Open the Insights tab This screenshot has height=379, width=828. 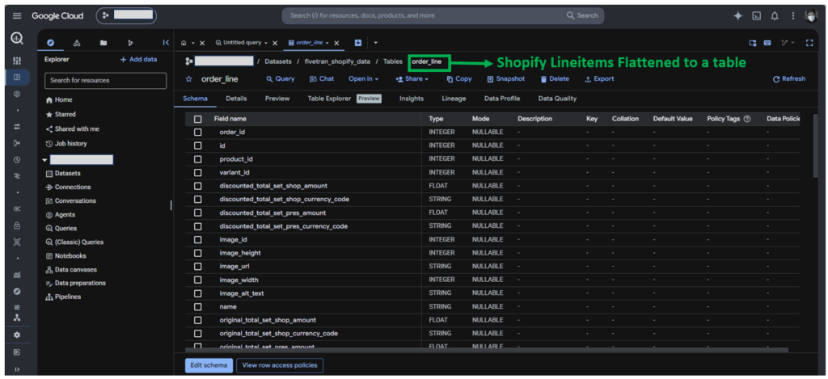pos(412,99)
